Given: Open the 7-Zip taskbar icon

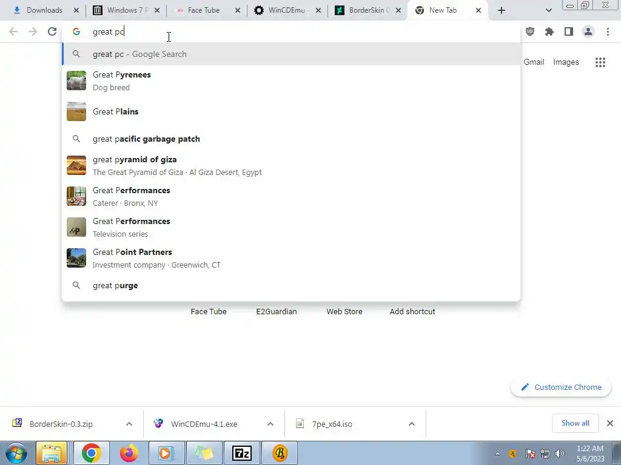Looking at the screenshot, I should 241,453.
